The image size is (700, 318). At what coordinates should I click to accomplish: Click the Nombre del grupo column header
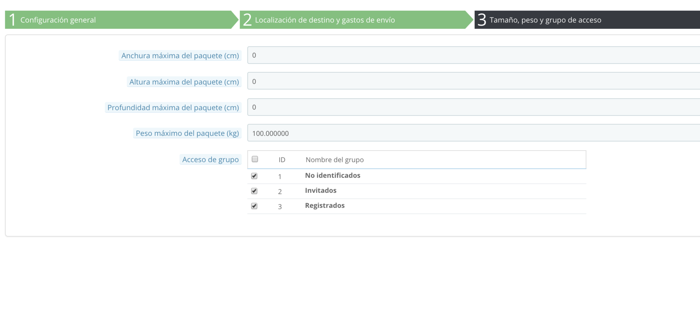pos(334,160)
